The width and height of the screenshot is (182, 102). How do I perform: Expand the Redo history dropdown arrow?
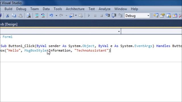pyautogui.click(x=66, y=16)
